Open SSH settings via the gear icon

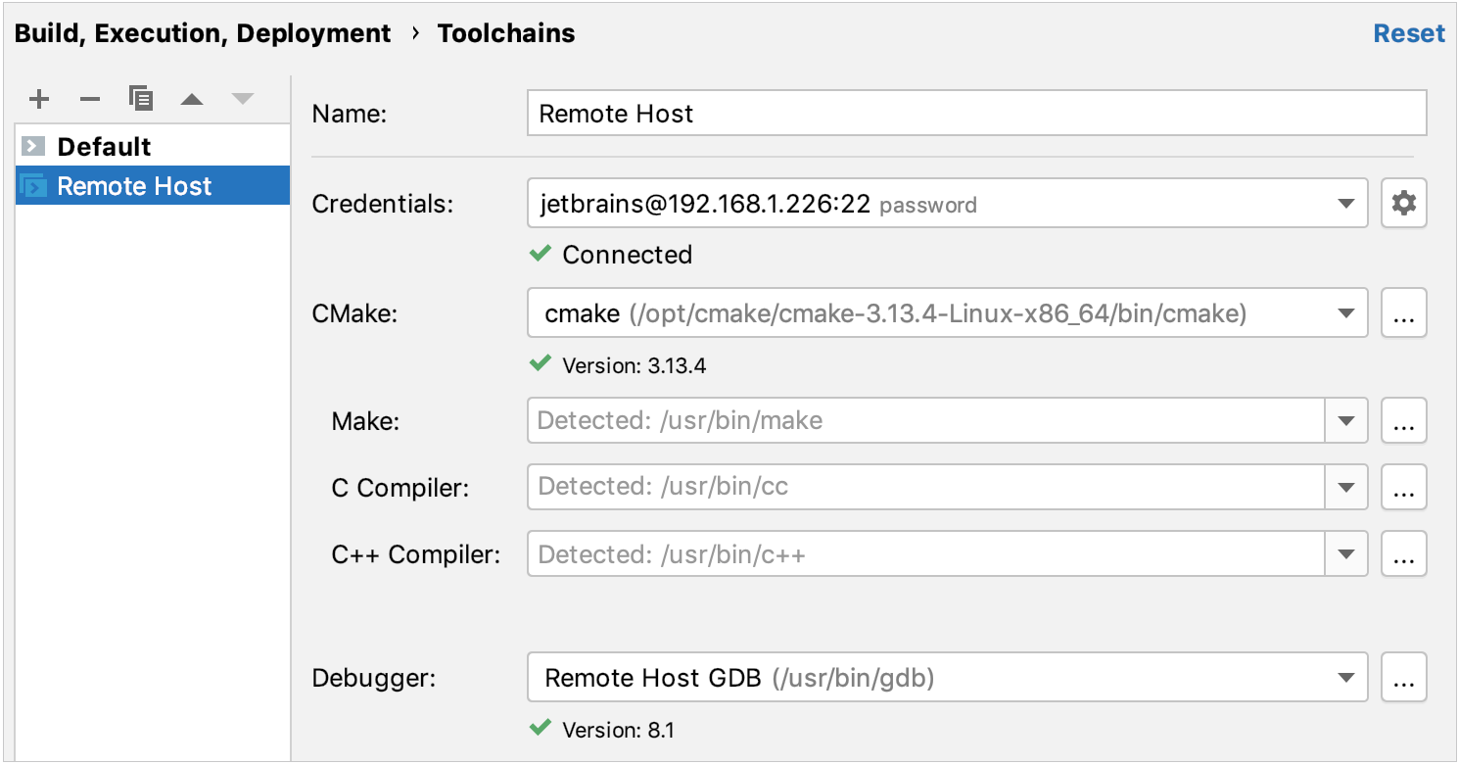(1404, 203)
